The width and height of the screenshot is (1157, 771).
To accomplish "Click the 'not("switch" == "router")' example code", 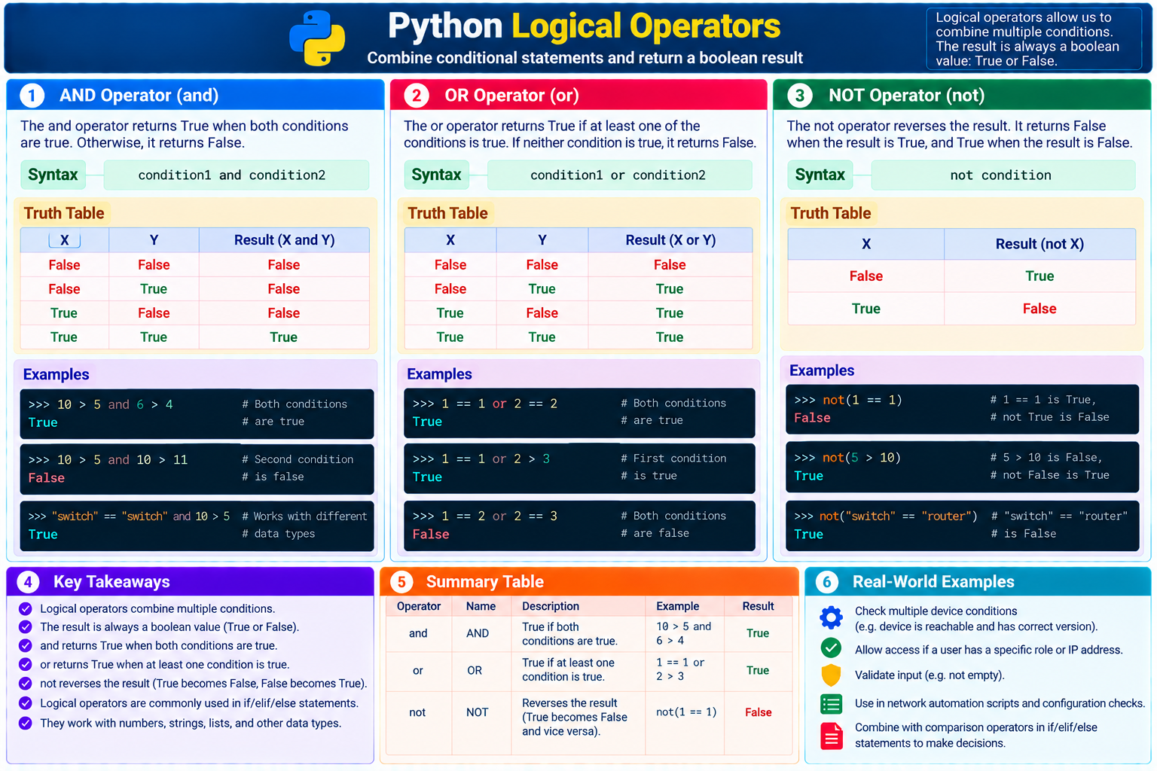I will (886, 516).
